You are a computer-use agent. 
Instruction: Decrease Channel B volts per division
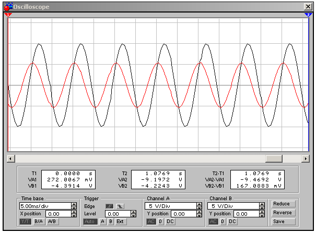coord(262,208)
